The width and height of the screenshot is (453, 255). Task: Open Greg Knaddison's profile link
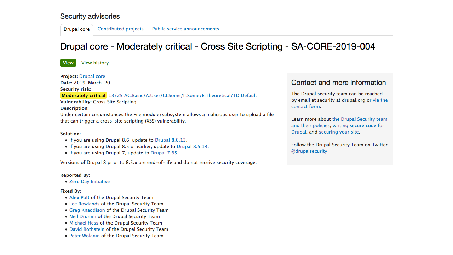(87, 210)
